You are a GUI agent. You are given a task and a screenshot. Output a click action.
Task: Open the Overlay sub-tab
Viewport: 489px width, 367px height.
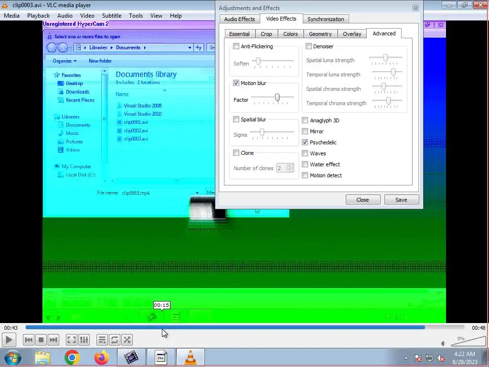[352, 34]
